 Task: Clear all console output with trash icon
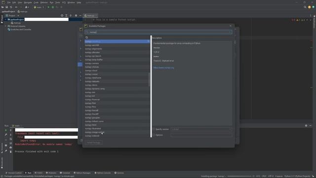coord(11,152)
